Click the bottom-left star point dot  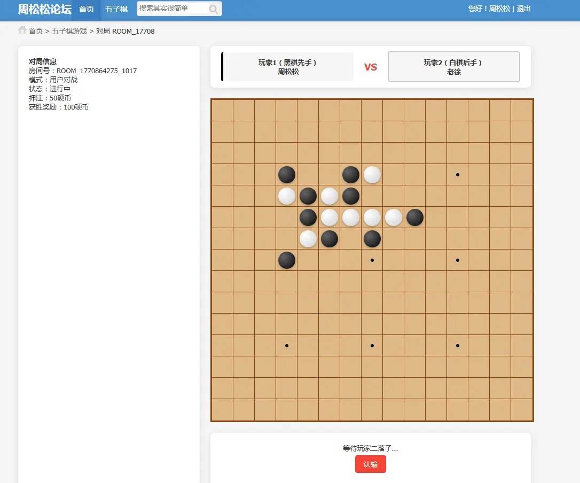click(x=287, y=346)
